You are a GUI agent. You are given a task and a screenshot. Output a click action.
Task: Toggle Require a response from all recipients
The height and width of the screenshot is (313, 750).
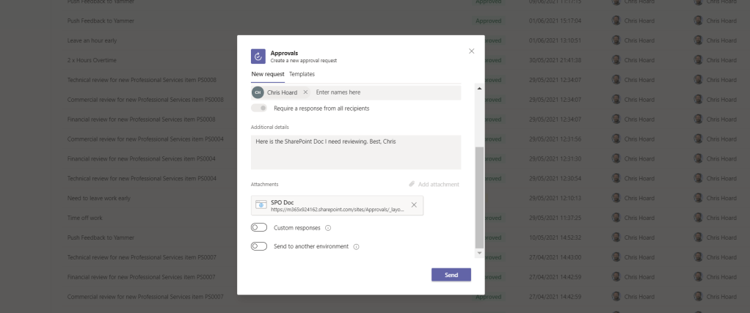pos(259,108)
